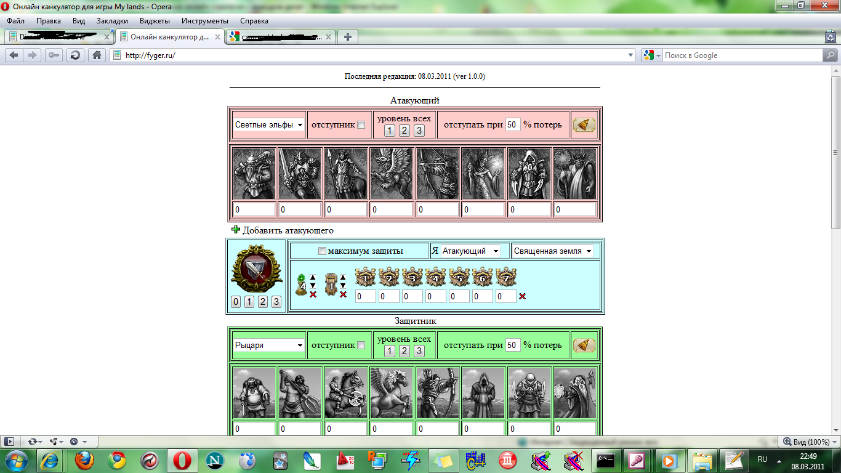This screenshot has height=473, width=841.
Task: Click level 3 button under battle emblem
Action: tap(276, 302)
